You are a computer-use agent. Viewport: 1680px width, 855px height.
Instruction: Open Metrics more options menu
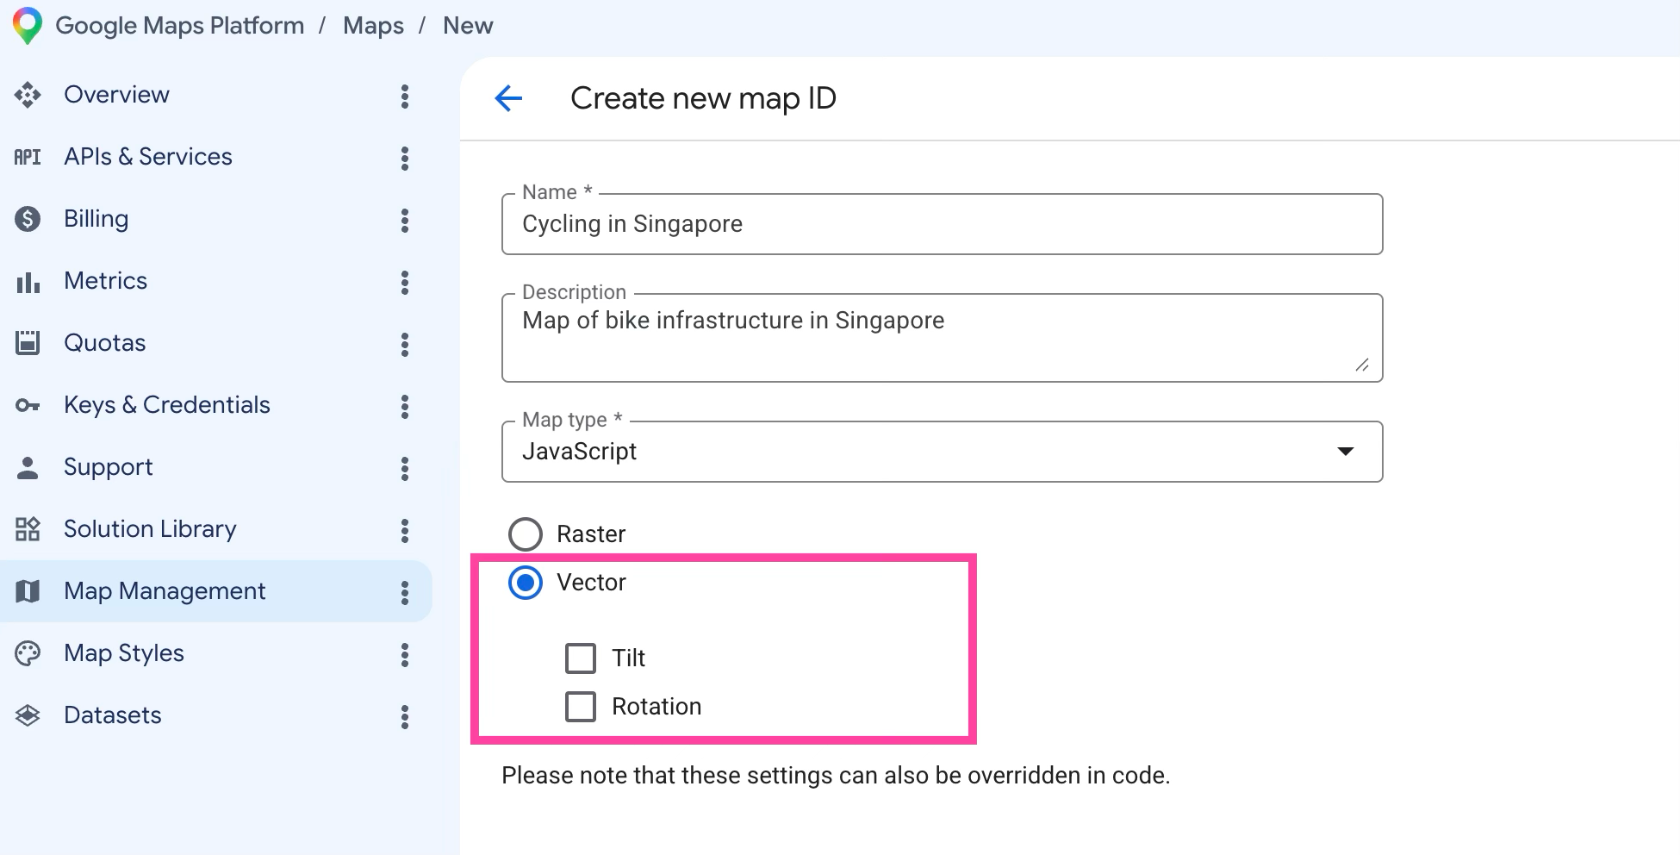(404, 282)
